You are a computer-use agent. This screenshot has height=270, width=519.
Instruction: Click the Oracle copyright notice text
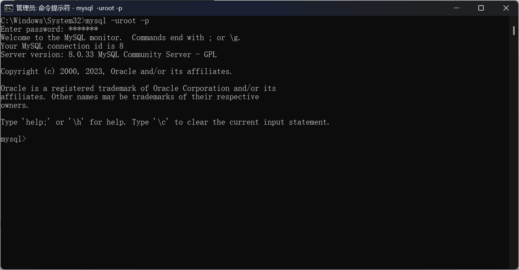click(116, 71)
